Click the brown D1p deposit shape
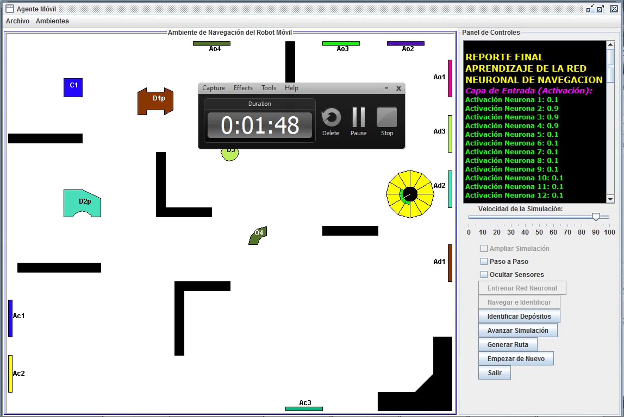Viewport: 624px width, 417px height. (x=155, y=101)
